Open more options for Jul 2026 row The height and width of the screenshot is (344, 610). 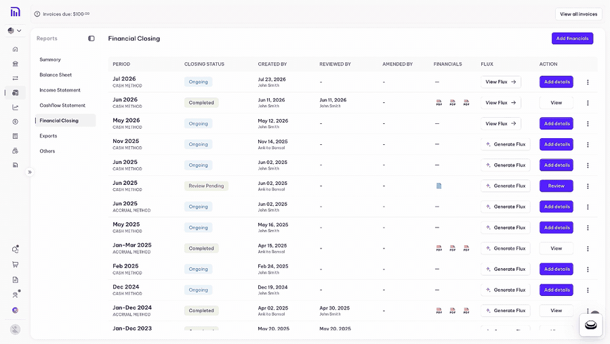(x=588, y=82)
